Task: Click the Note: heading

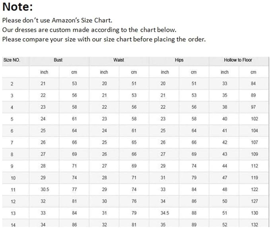Action: [17, 7]
